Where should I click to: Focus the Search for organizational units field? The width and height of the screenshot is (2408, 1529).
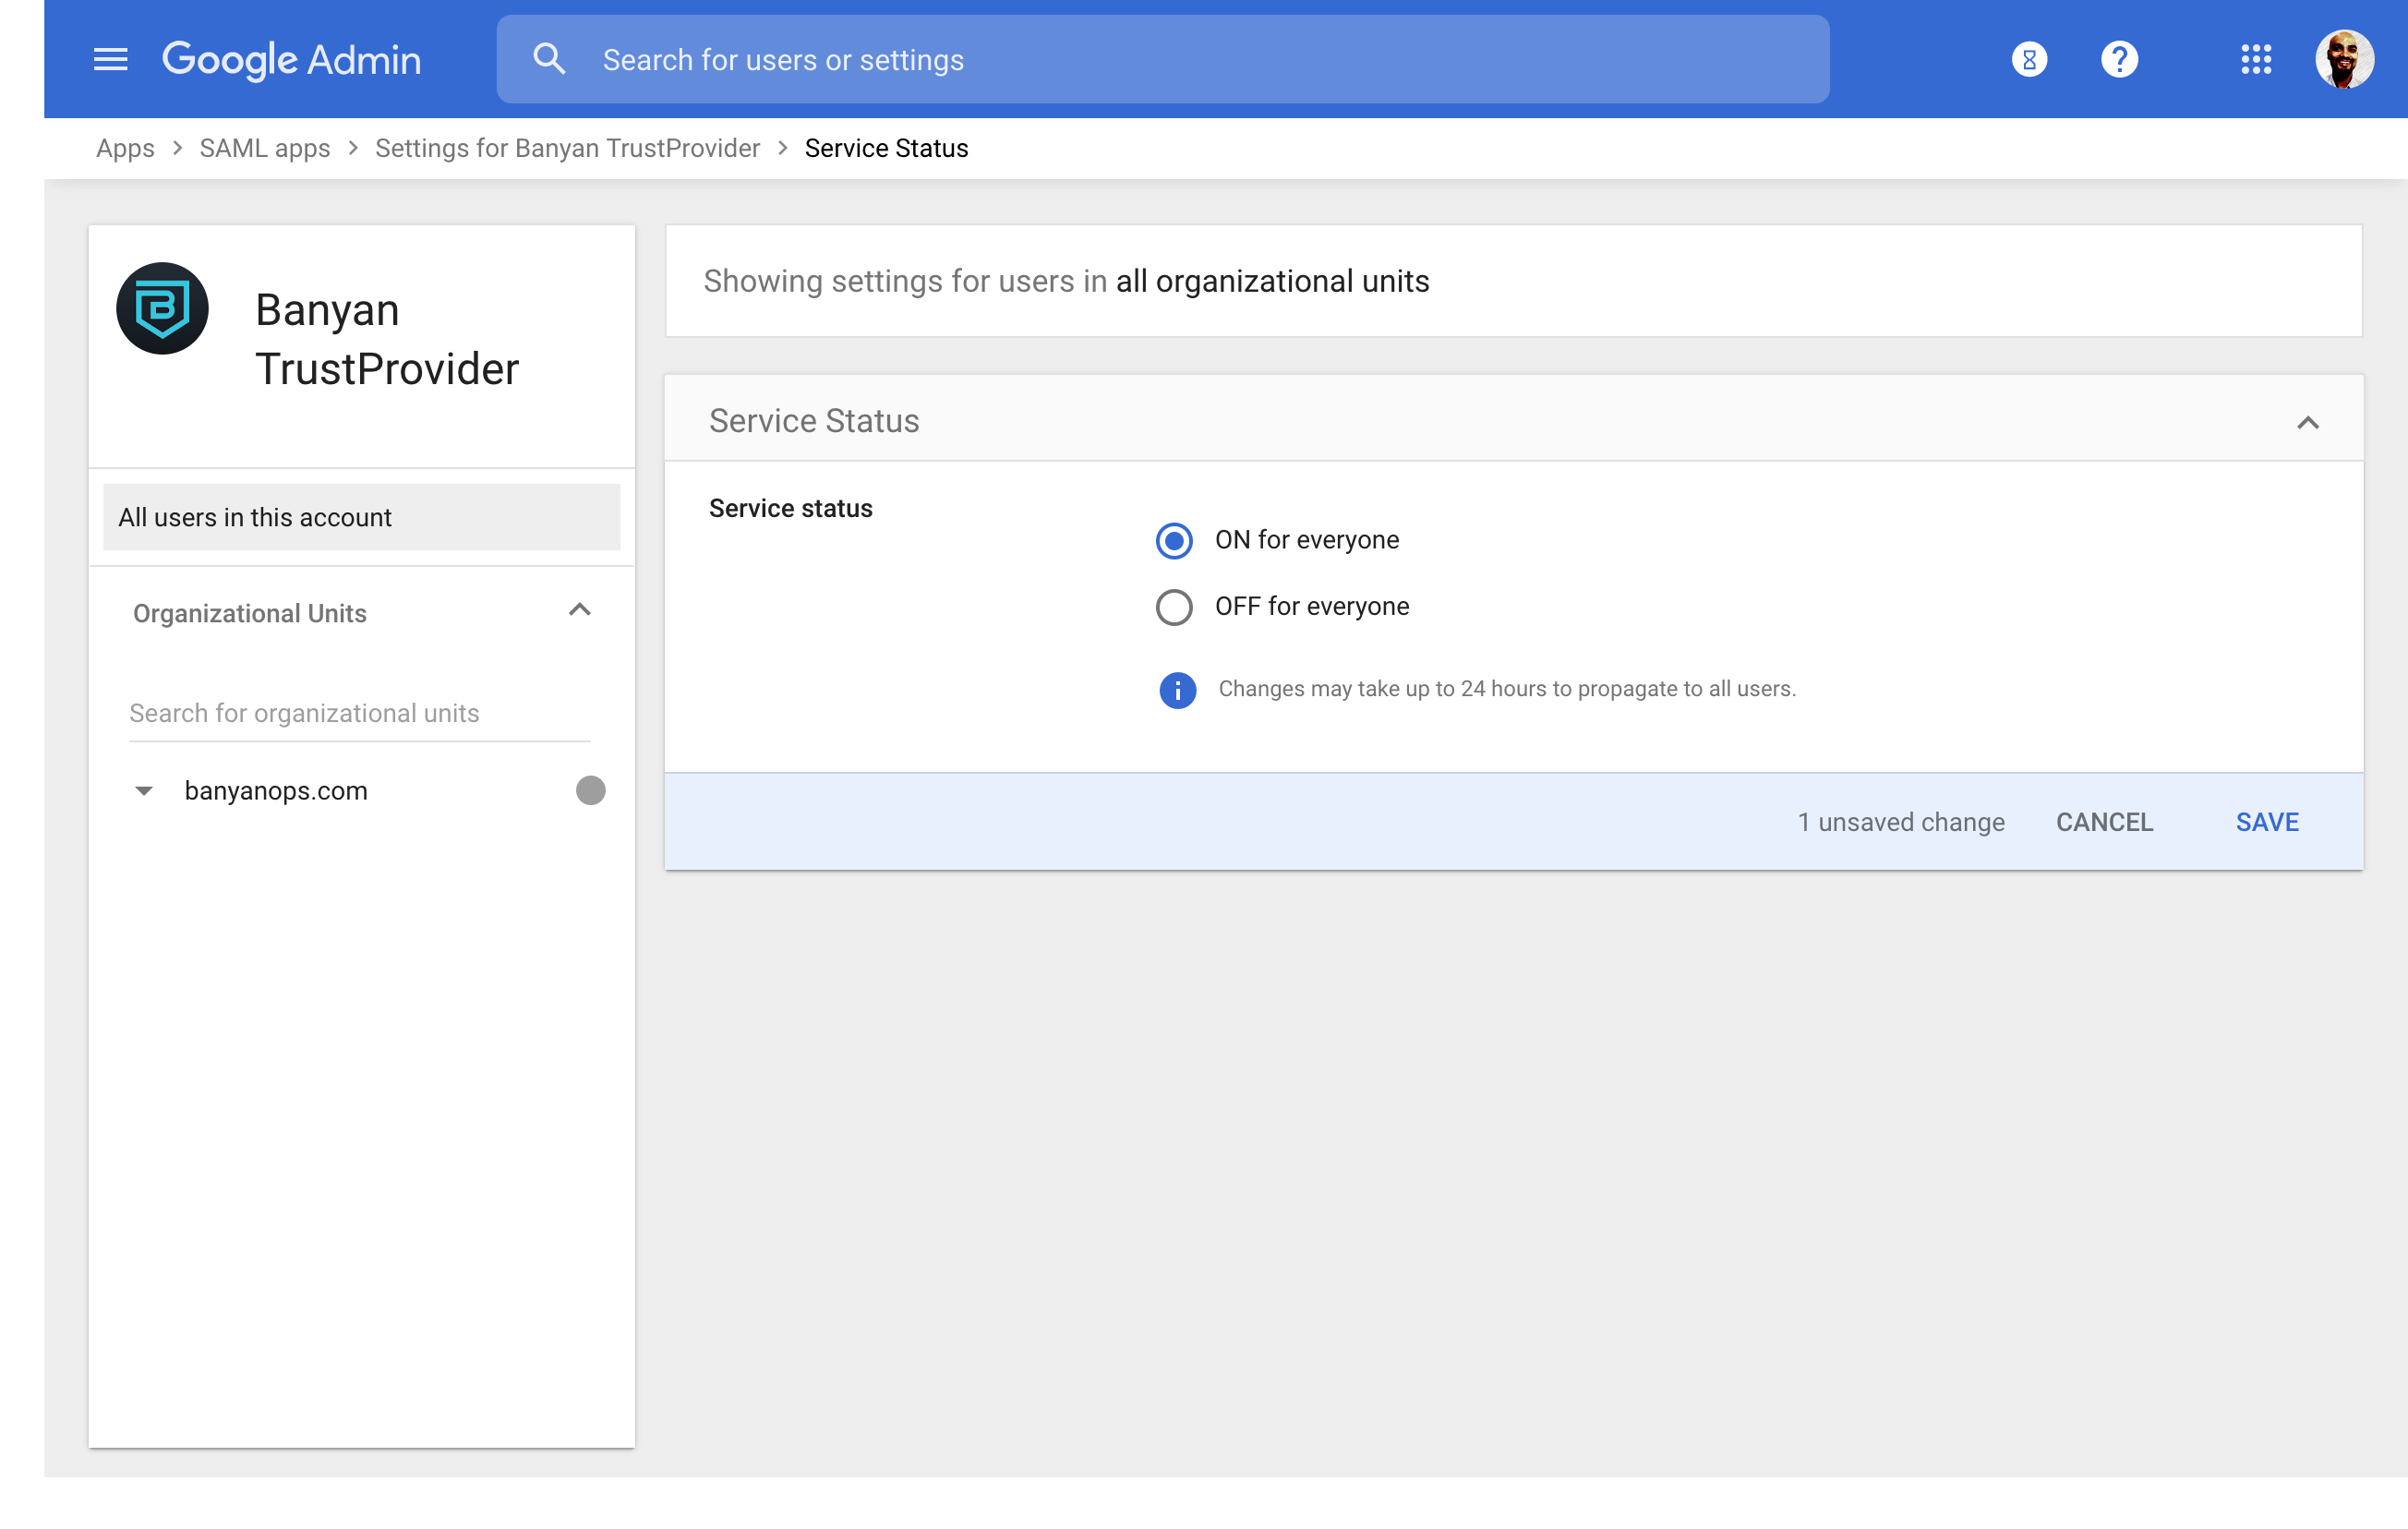pos(360,713)
